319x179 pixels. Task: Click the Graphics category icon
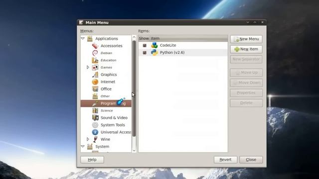(95, 75)
